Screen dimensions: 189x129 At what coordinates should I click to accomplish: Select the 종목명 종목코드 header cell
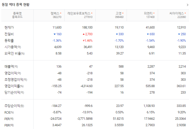(x=17, y=15)
